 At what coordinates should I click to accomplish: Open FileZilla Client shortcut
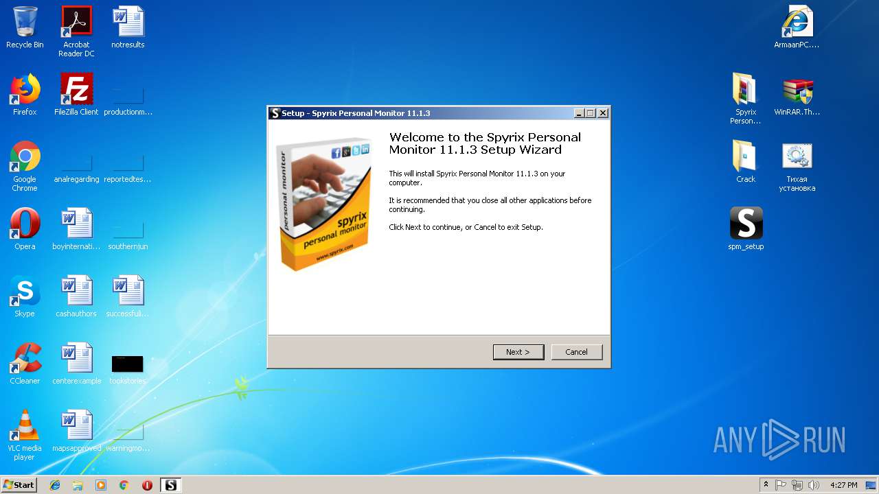point(76,95)
